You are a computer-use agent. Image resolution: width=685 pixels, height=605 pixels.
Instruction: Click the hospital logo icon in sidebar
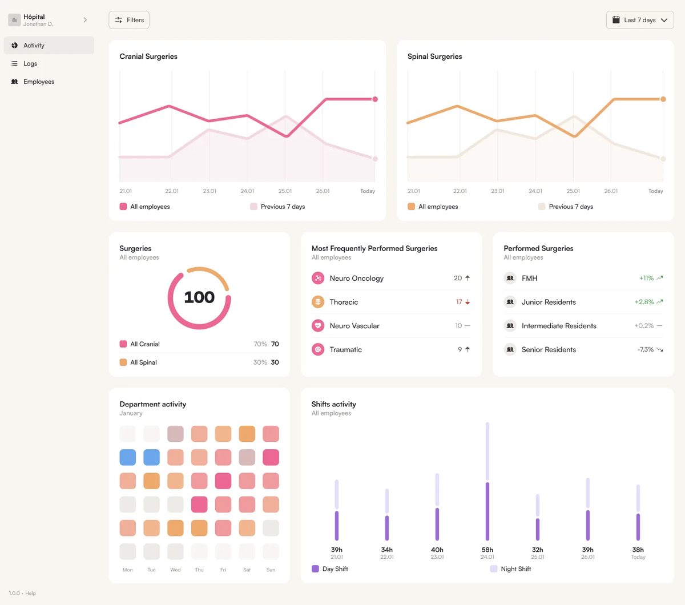(x=14, y=20)
